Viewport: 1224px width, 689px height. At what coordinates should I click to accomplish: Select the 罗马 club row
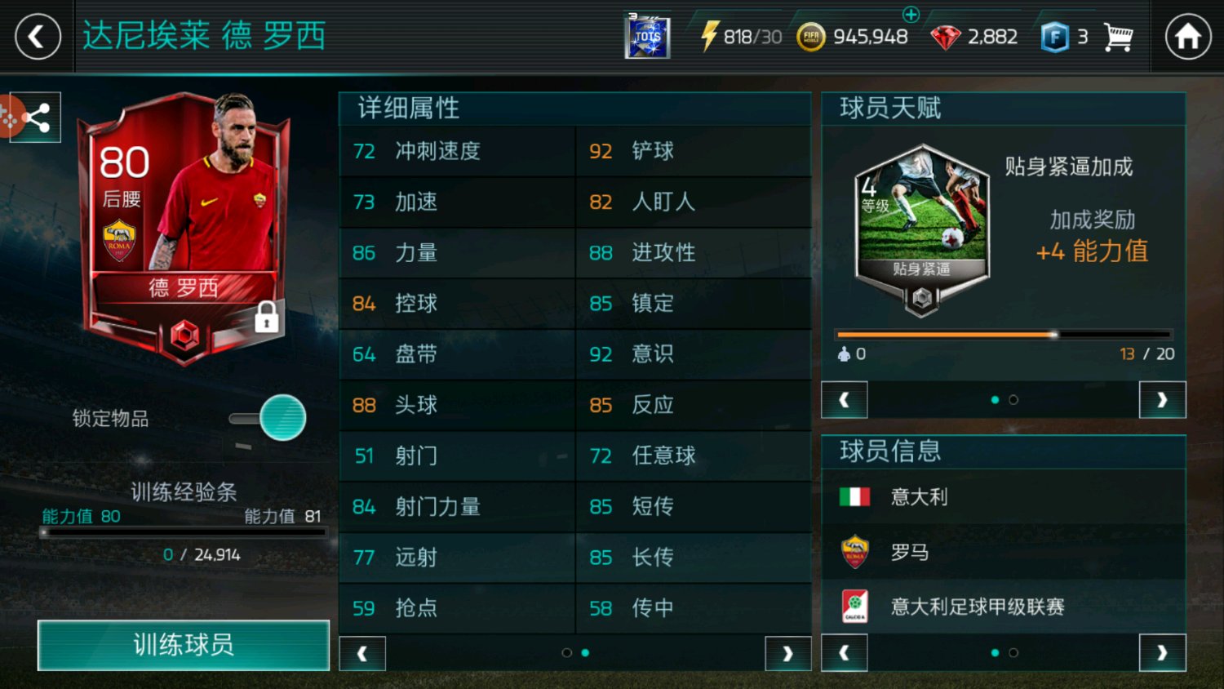(1003, 552)
